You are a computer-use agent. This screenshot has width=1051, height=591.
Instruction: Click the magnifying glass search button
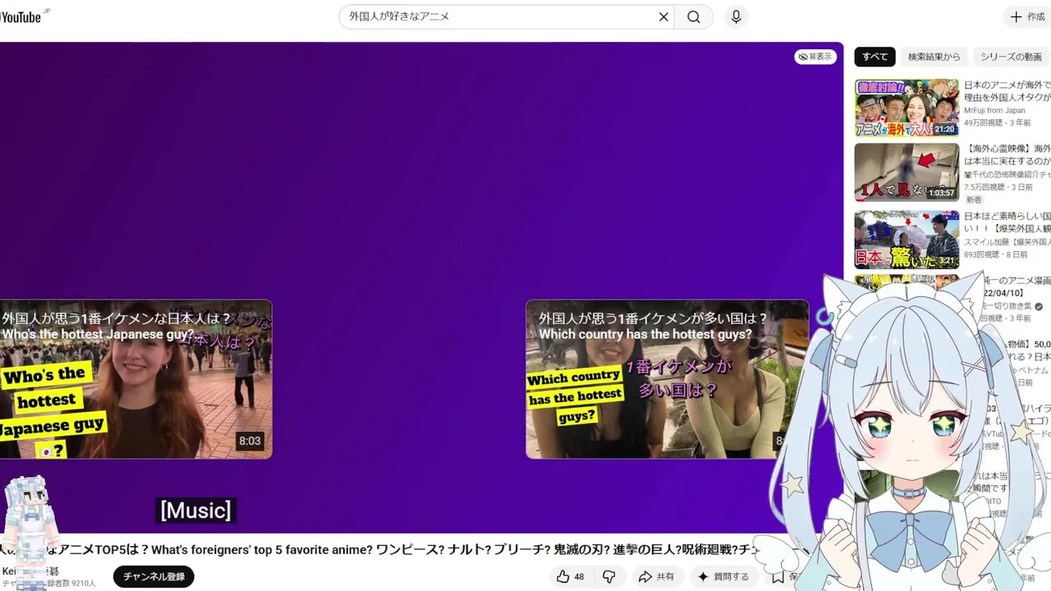(694, 16)
